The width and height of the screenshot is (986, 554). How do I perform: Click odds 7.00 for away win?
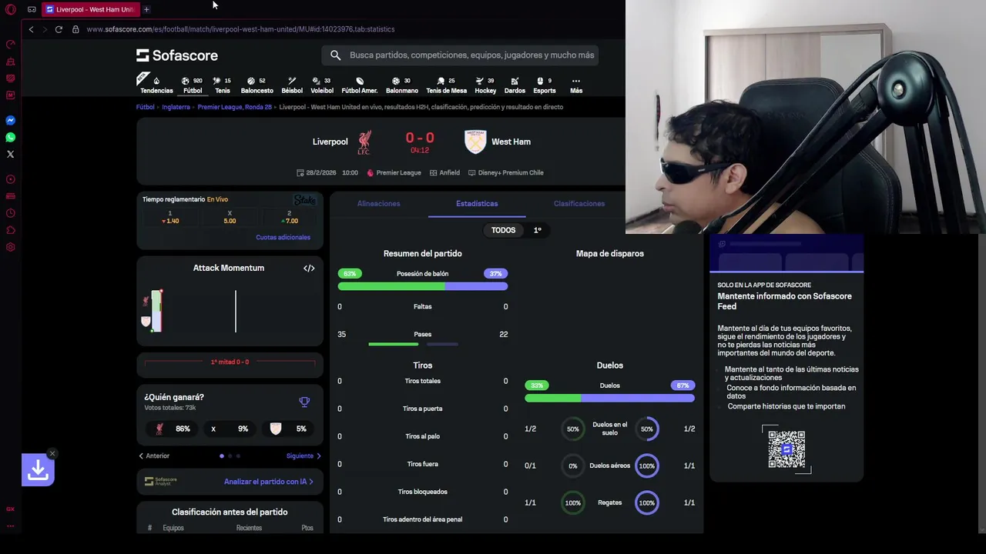[290, 217]
